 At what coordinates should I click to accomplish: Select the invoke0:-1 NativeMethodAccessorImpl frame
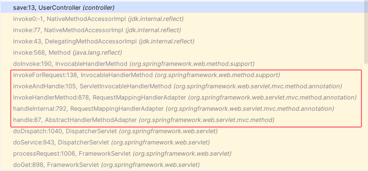[x=69, y=19]
